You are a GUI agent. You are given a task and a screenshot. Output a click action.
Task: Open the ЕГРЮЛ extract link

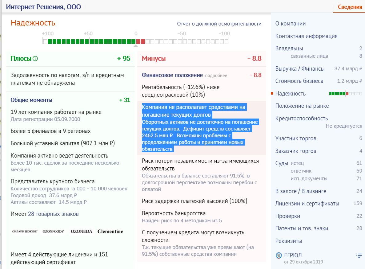[x=293, y=255]
